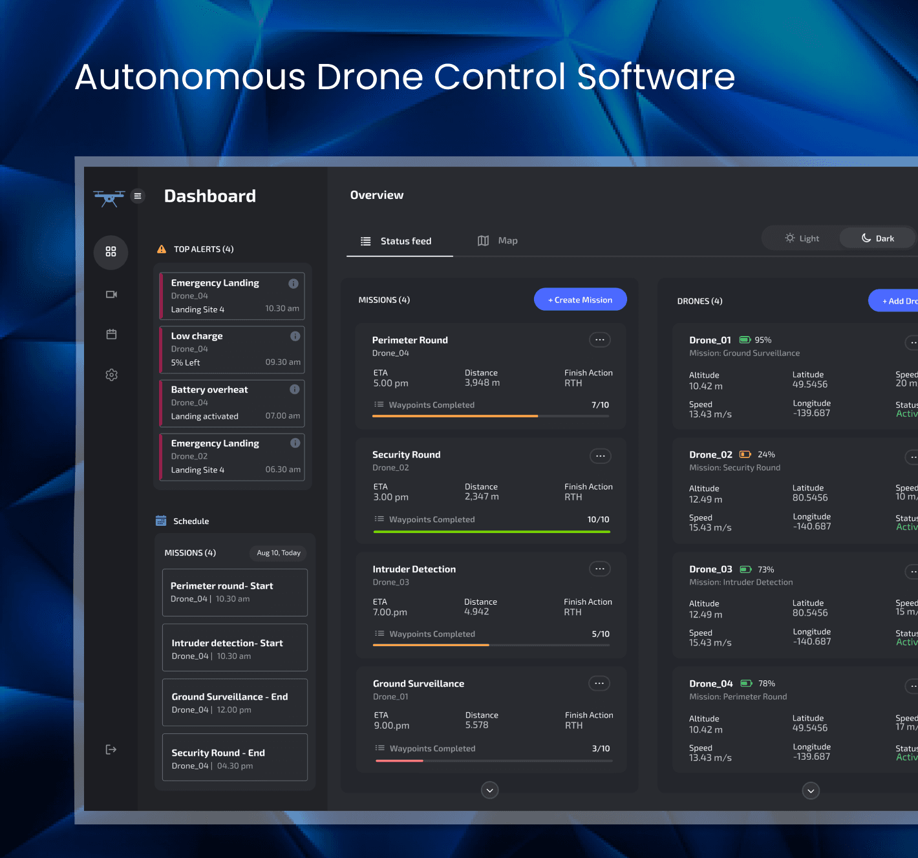Click the Aug 10, Today date chip
Screen dimensions: 918x858
(279, 553)
